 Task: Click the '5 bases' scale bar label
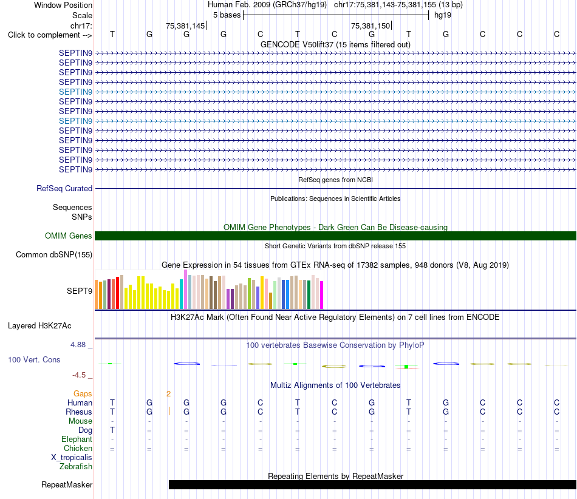click(227, 15)
